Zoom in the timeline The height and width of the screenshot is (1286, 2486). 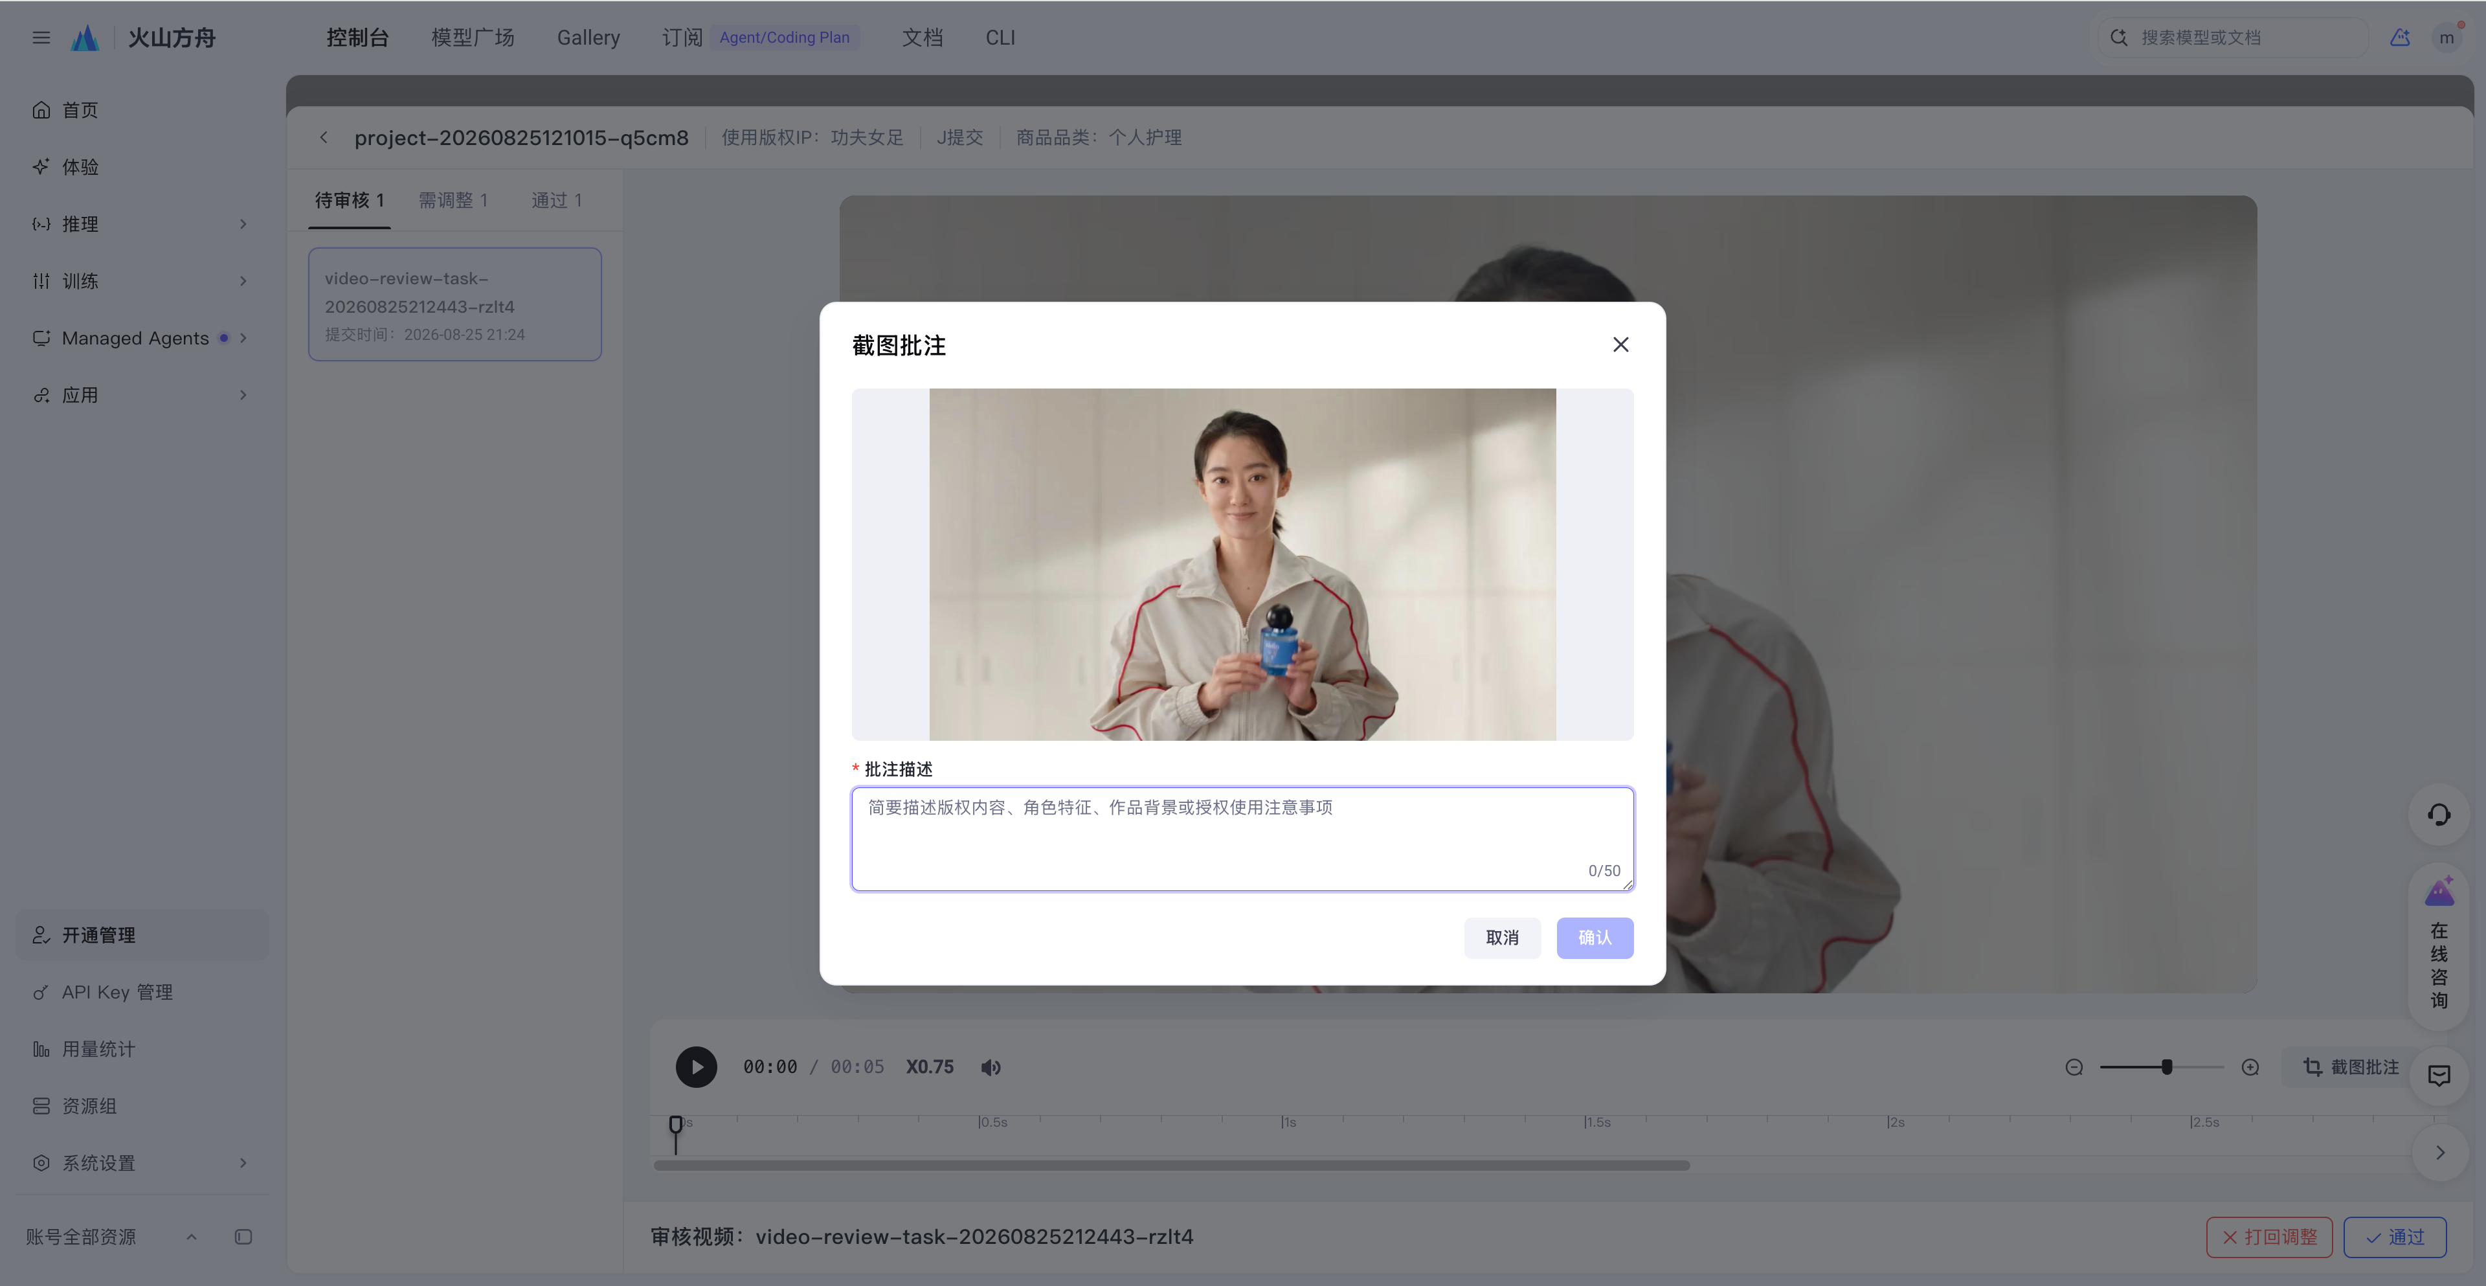pos(2250,1067)
